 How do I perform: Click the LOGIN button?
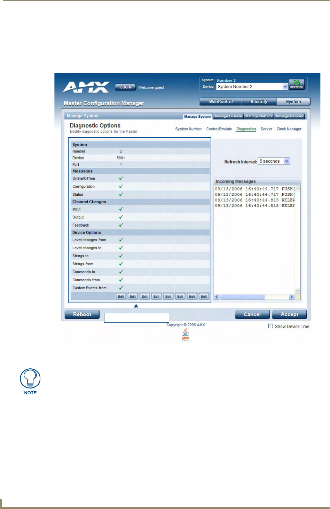tap(126, 87)
